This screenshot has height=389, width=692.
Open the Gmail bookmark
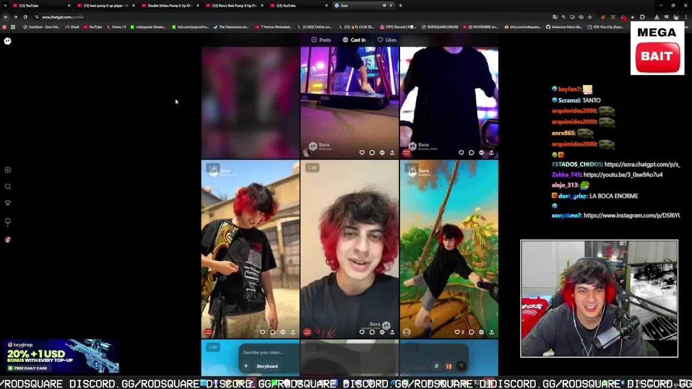point(72,27)
